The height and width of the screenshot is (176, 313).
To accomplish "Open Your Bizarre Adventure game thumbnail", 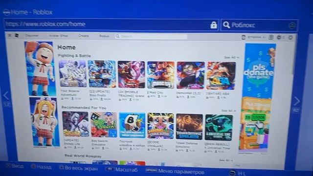I will click(x=73, y=74).
